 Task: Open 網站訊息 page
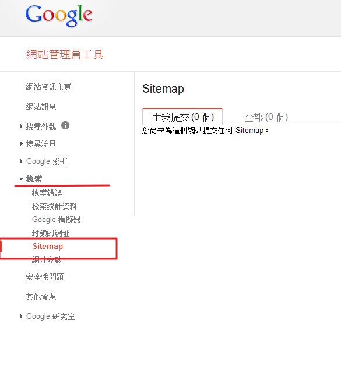(x=41, y=107)
